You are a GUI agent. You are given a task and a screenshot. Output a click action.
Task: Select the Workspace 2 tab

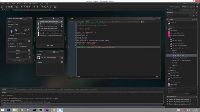[x=7, y=10]
